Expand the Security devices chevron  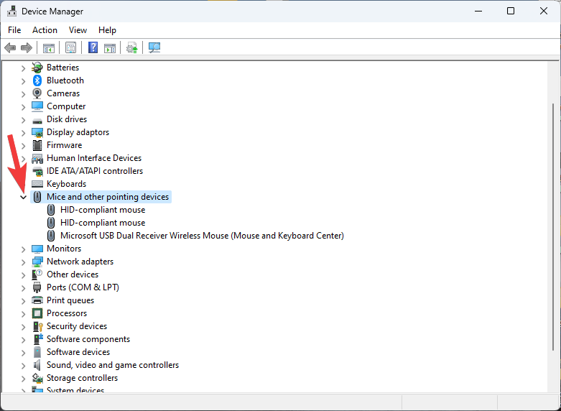23,327
